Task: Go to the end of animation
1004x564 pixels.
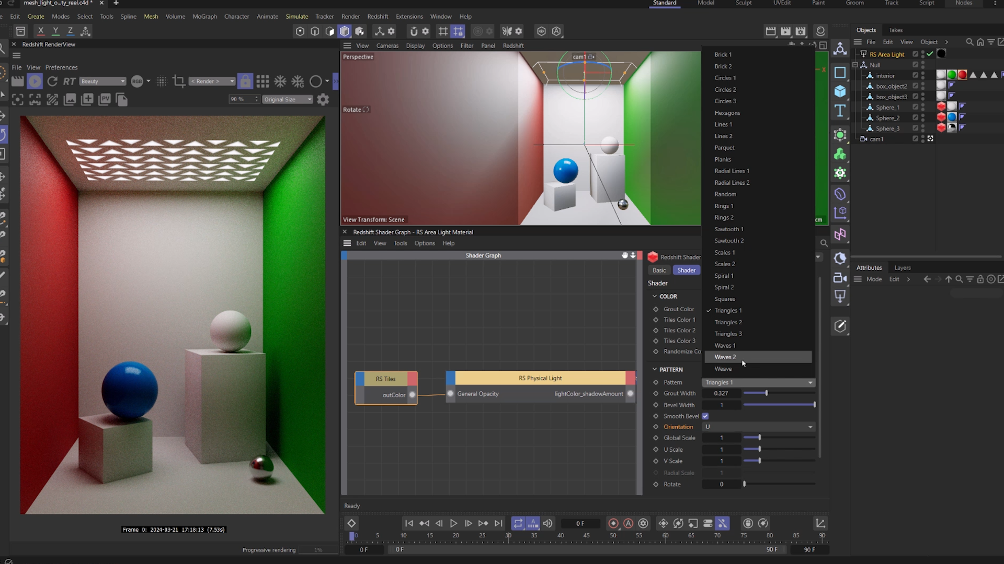Action: pyautogui.click(x=498, y=523)
